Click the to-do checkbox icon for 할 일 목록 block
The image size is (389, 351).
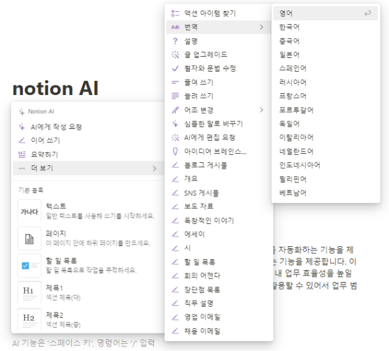[29, 266]
